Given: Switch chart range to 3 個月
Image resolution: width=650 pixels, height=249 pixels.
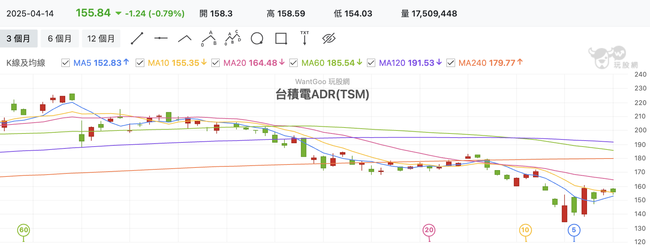Looking at the screenshot, I should [x=19, y=39].
